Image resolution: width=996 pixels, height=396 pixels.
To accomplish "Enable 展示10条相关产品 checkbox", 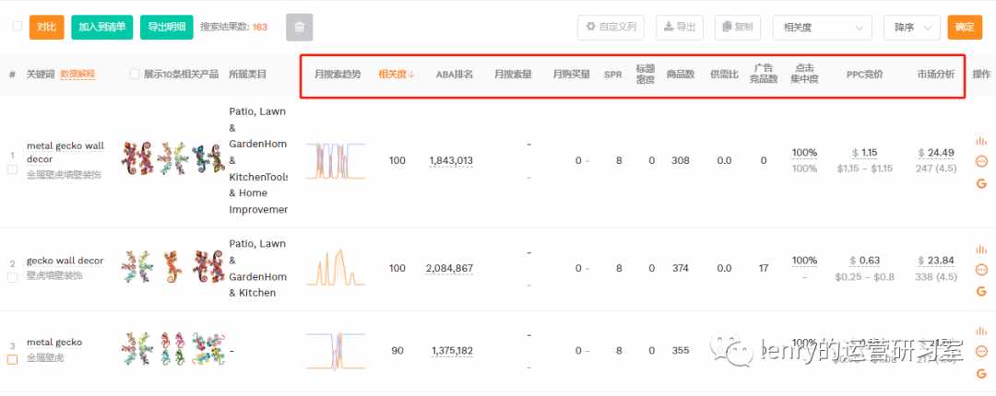I will pos(134,75).
